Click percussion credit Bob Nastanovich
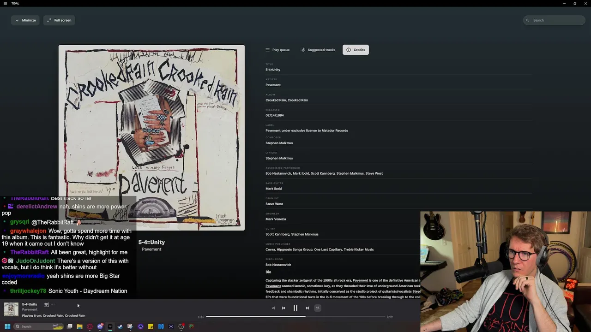The height and width of the screenshot is (332, 591). [x=278, y=265]
